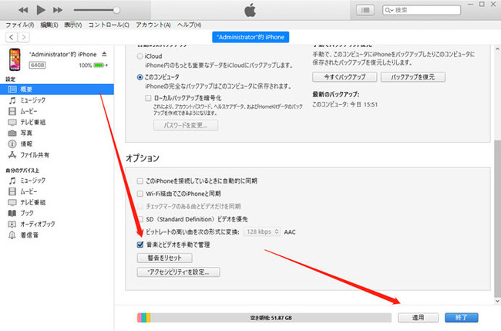Click the play button
The width and height of the screenshot is (501, 331).
tap(41, 10)
